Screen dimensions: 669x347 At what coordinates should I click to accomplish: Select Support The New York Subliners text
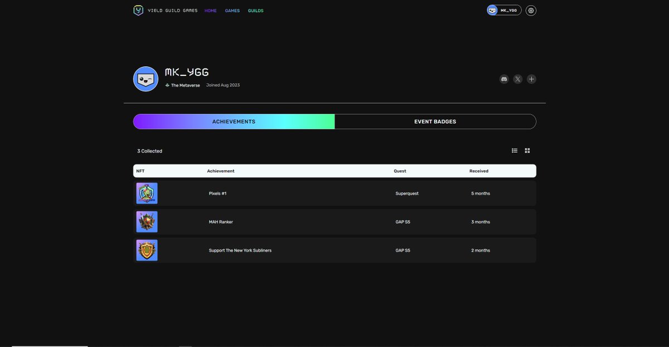(240, 250)
